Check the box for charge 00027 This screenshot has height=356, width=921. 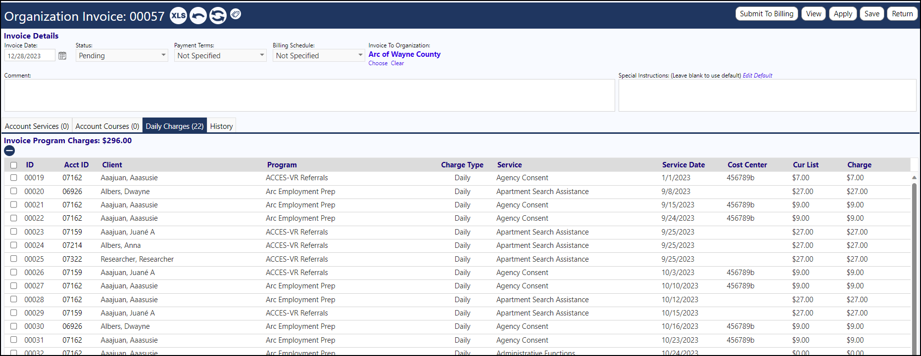coord(14,286)
